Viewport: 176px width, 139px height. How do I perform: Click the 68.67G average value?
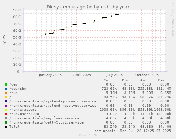[147, 97]
